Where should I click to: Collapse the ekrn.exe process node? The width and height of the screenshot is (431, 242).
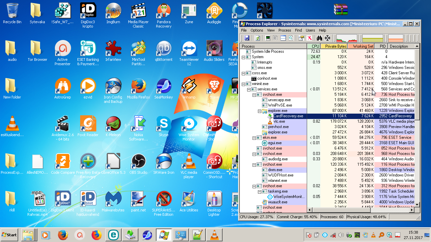(255, 138)
